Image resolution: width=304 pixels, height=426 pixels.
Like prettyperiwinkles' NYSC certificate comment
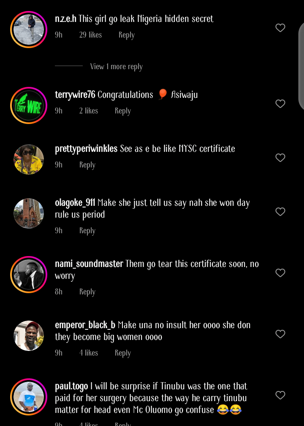tap(280, 158)
